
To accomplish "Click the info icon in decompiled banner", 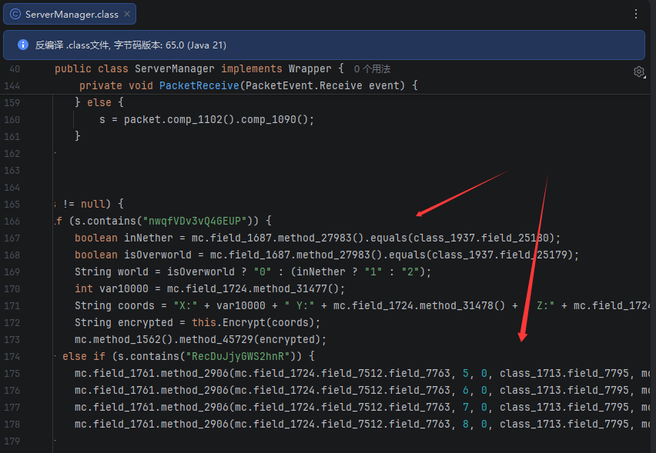I will (23, 45).
